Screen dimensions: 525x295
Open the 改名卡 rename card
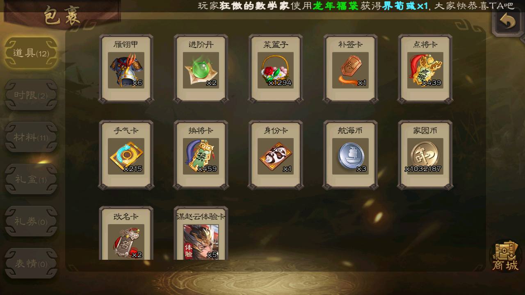coord(126,242)
